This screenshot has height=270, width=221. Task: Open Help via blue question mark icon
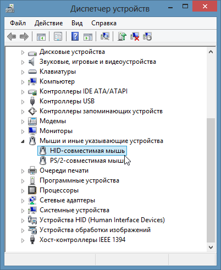pos(75,36)
